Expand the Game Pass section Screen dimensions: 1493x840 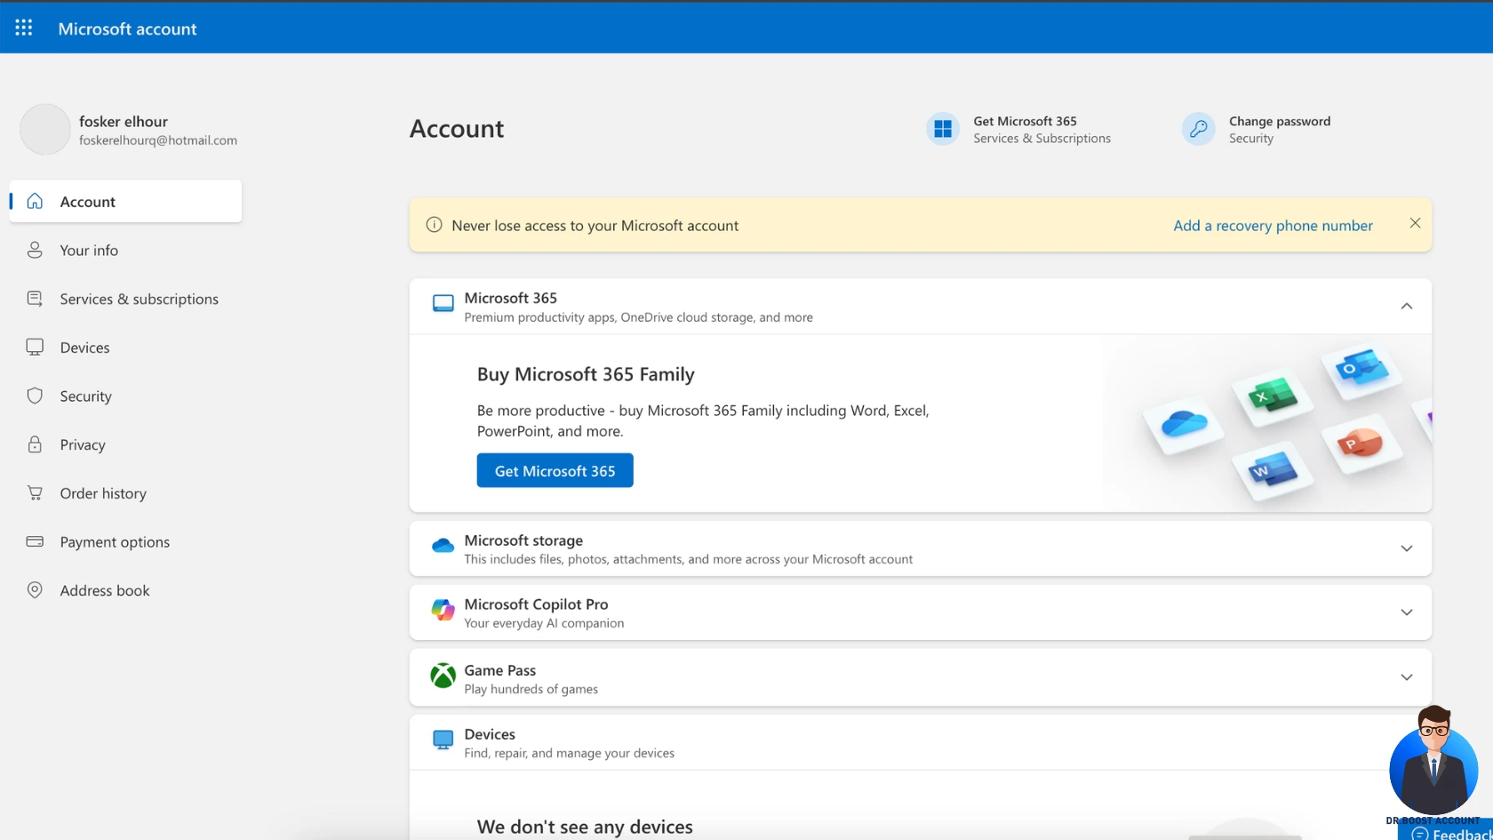click(x=1406, y=677)
